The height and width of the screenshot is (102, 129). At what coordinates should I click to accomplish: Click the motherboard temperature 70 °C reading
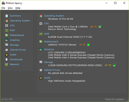click(82, 45)
